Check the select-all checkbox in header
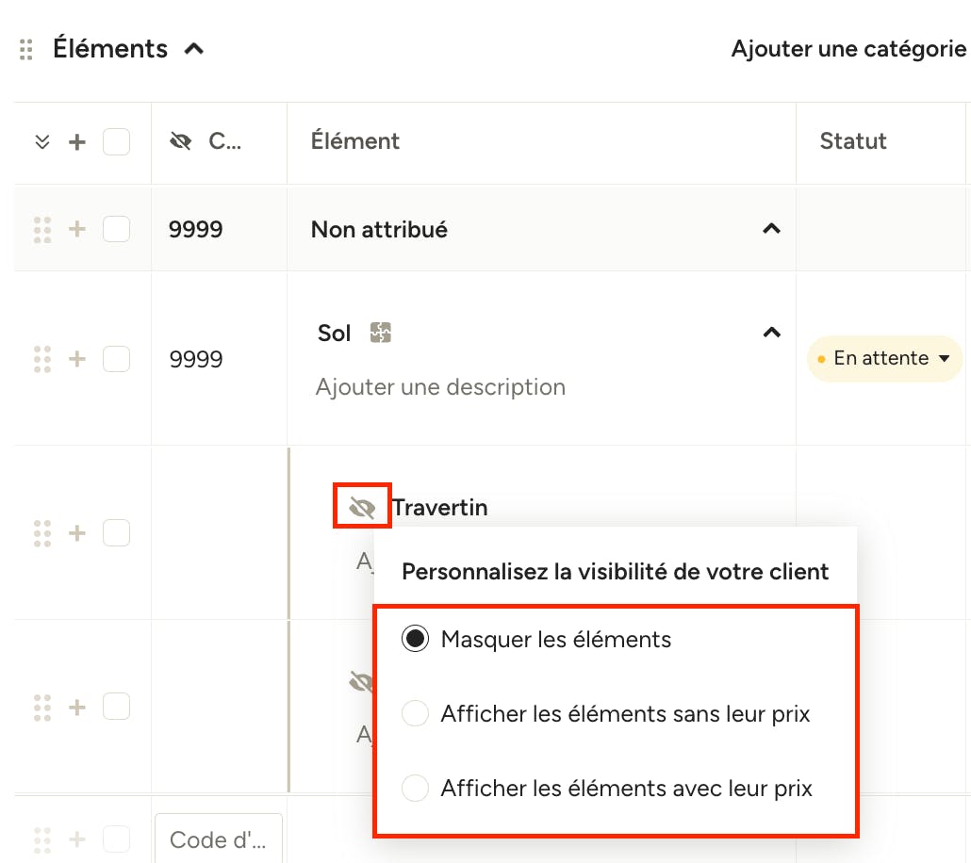 click(116, 141)
